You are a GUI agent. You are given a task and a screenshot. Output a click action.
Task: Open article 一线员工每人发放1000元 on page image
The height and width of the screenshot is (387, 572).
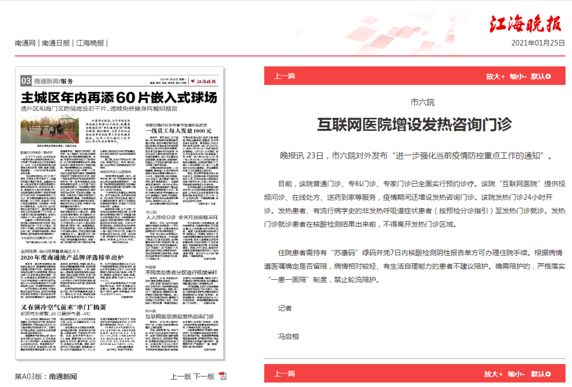pyautogui.click(x=178, y=131)
